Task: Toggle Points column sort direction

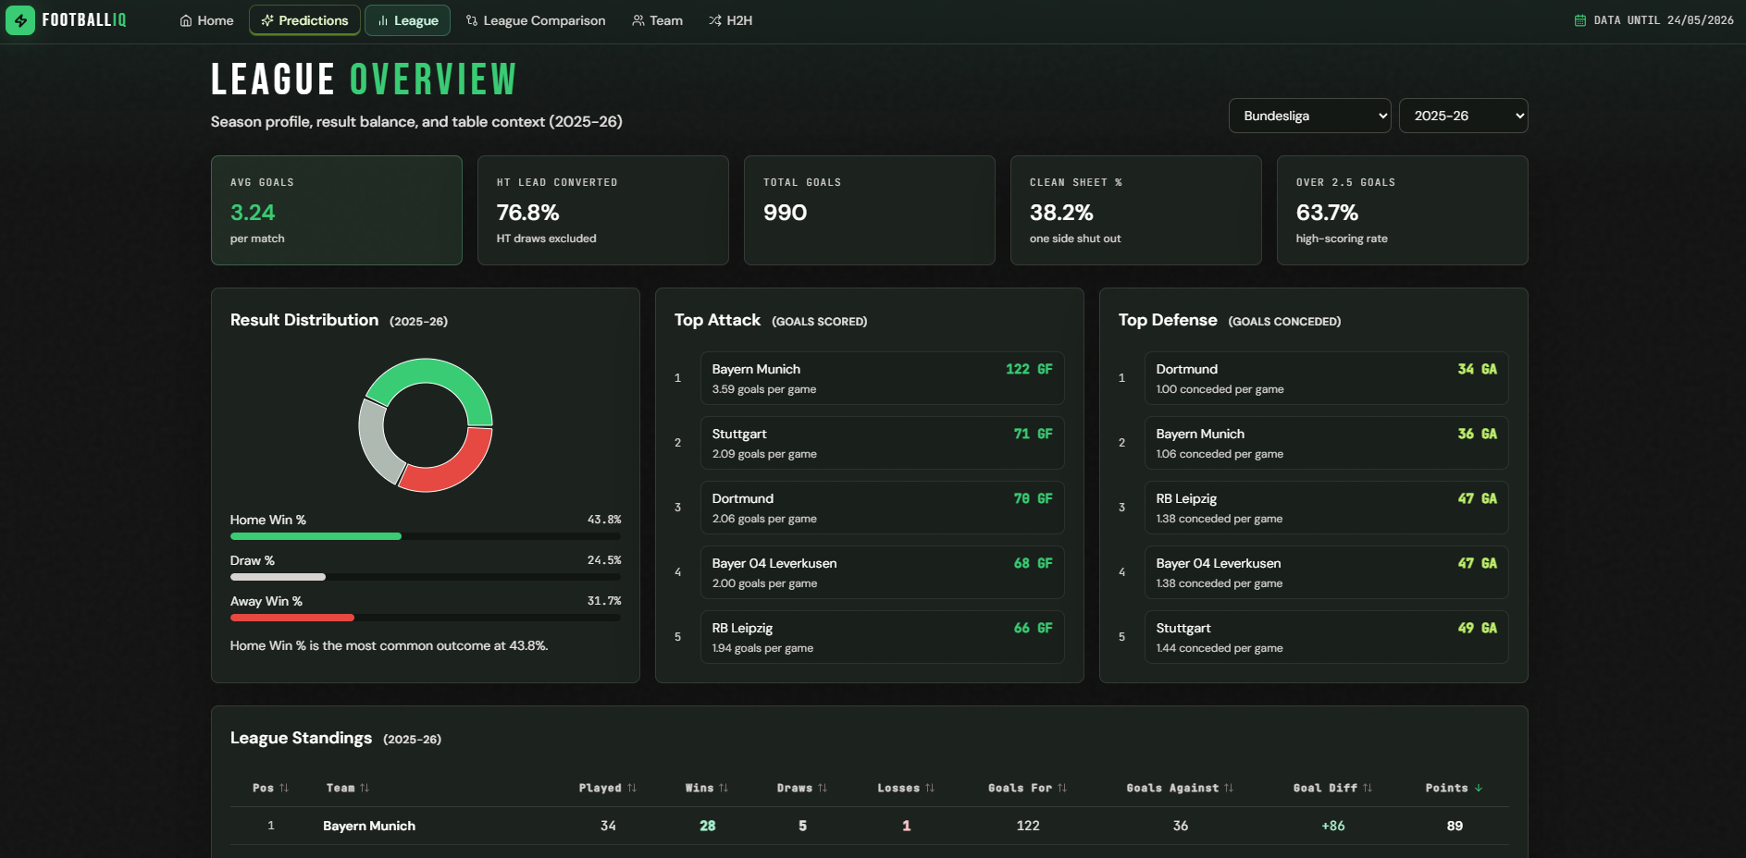Action: [1455, 788]
